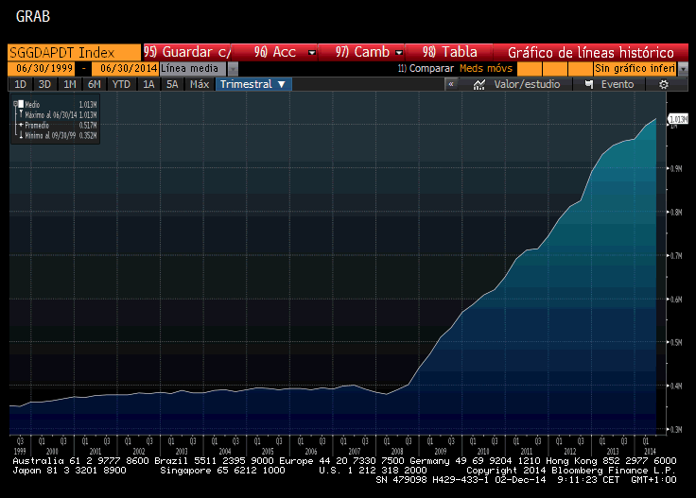Click first moving average input box
696x498 pixels.
click(530, 69)
